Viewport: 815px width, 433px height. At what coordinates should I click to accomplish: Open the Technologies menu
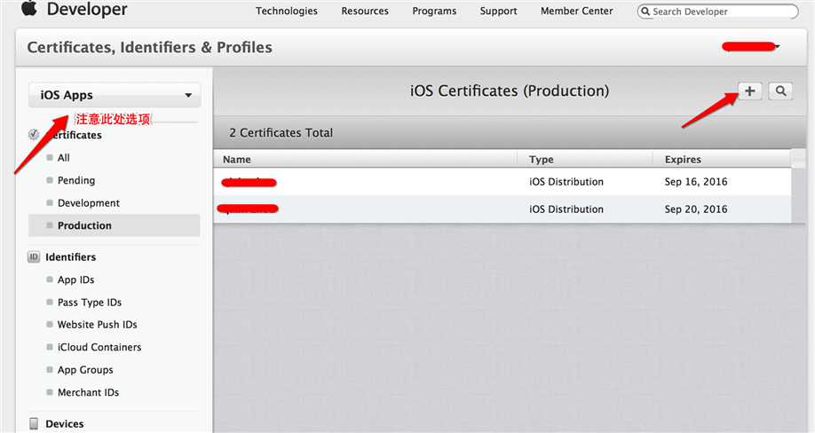click(287, 11)
